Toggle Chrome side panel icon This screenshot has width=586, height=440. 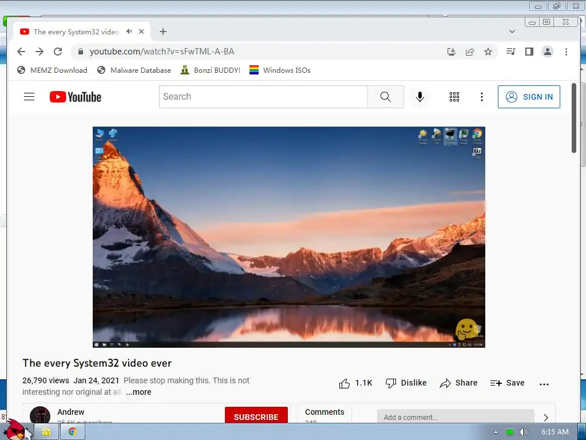tap(529, 52)
